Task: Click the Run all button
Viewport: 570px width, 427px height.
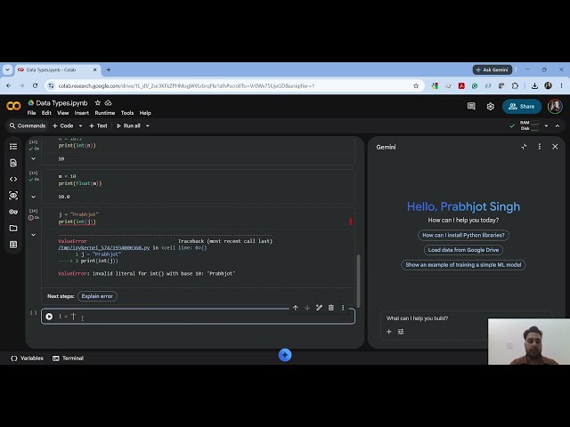Action: point(128,125)
